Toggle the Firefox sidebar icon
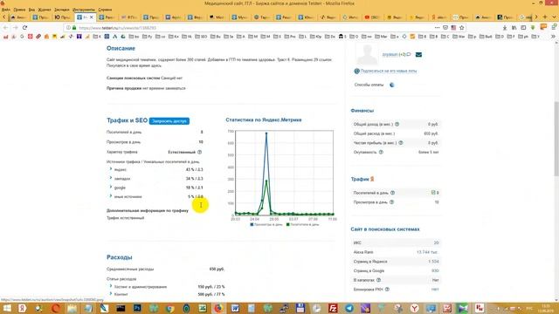The width and height of the screenshot is (559, 314). click(523, 28)
